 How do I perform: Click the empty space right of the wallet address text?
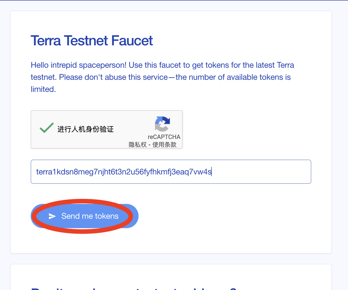tap(262, 172)
